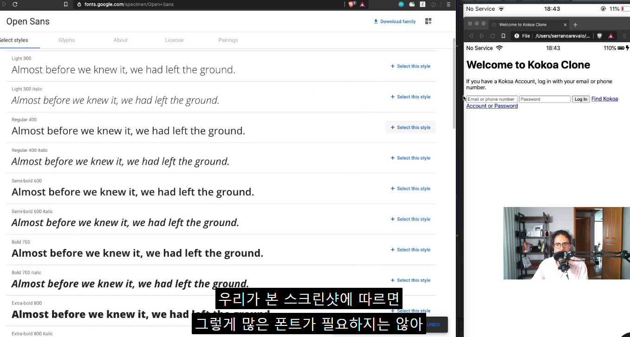
Task: Click the Regular 400 sample sentence
Action: pyautogui.click(x=128, y=131)
